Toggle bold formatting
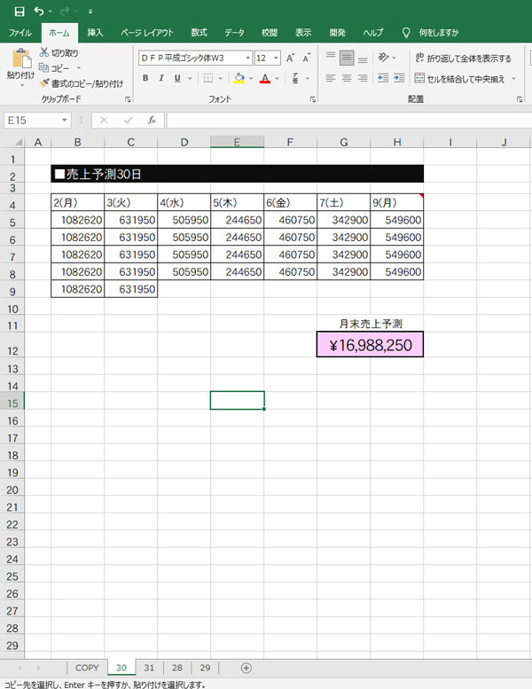This screenshot has width=532, height=689. pyautogui.click(x=145, y=78)
